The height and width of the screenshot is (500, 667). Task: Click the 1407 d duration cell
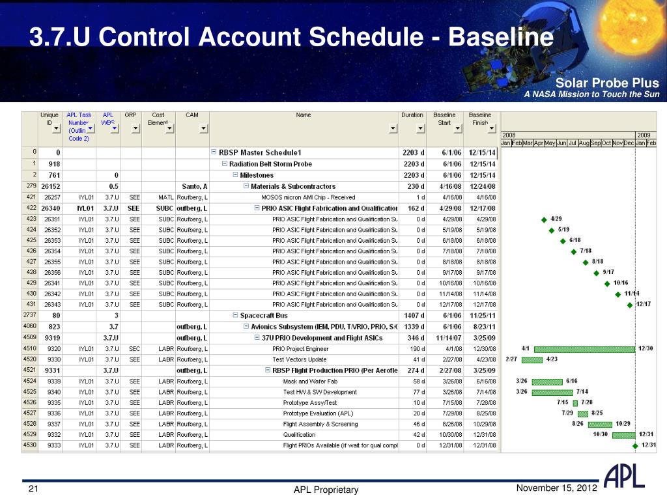coord(412,316)
